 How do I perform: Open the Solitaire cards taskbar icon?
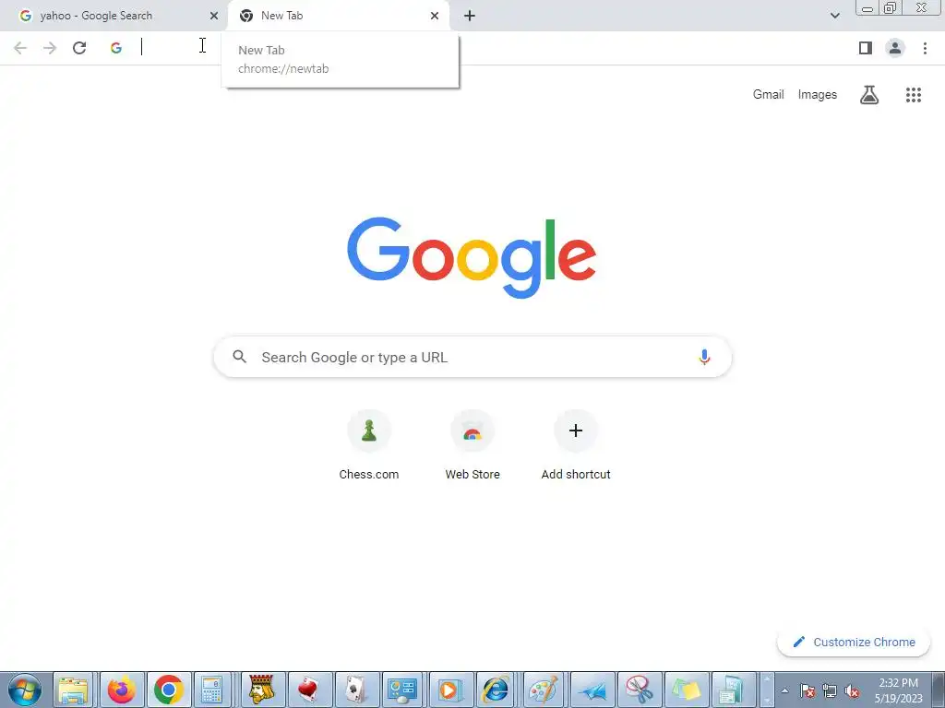coord(355,690)
